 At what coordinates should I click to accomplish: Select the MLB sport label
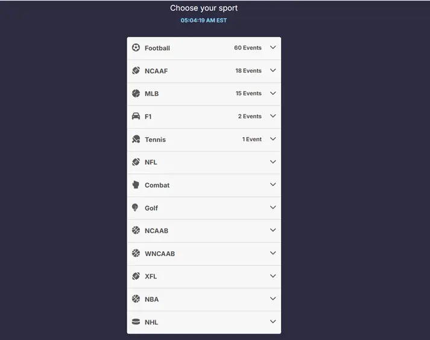[151, 94]
